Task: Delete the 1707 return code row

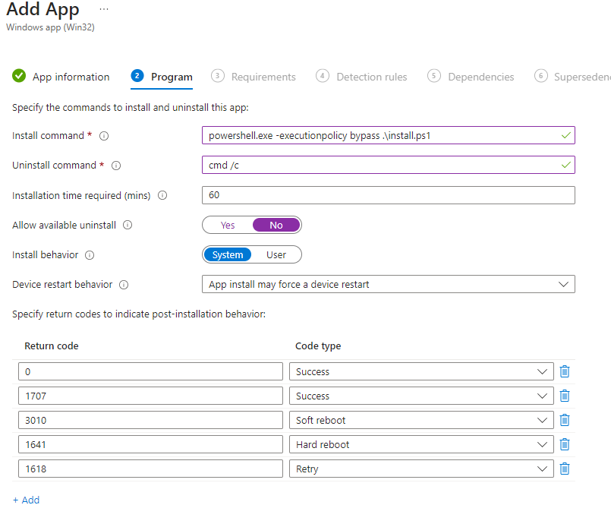Action: coord(565,396)
